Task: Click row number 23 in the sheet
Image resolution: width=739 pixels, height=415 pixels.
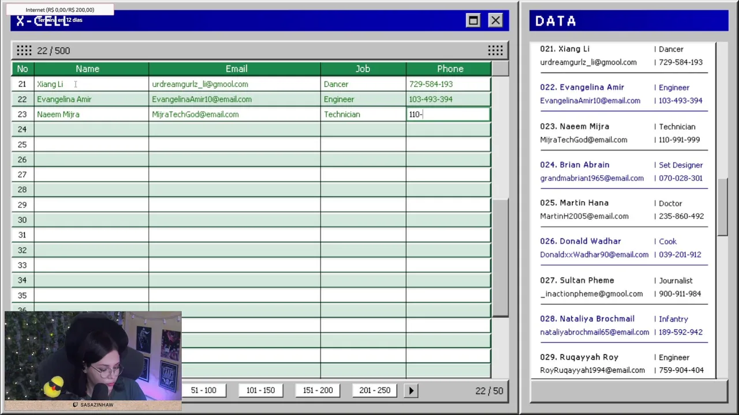Action: point(22,114)
